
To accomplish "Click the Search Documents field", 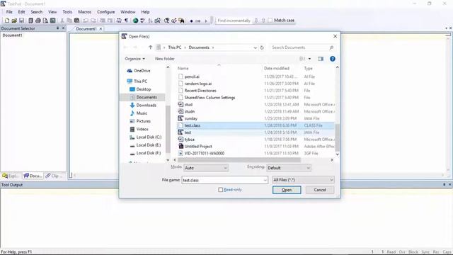I will tap(299, 47).
